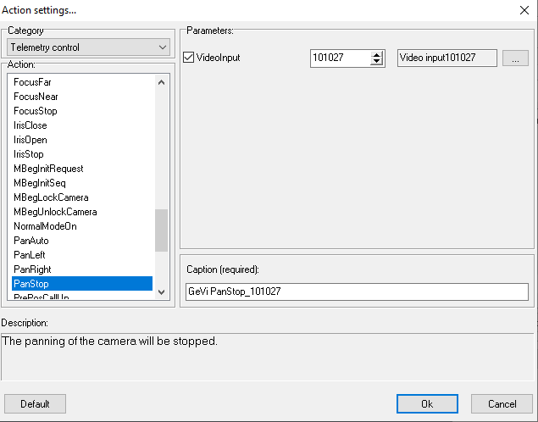Select FocusFar in the action list

coord(32,82)
